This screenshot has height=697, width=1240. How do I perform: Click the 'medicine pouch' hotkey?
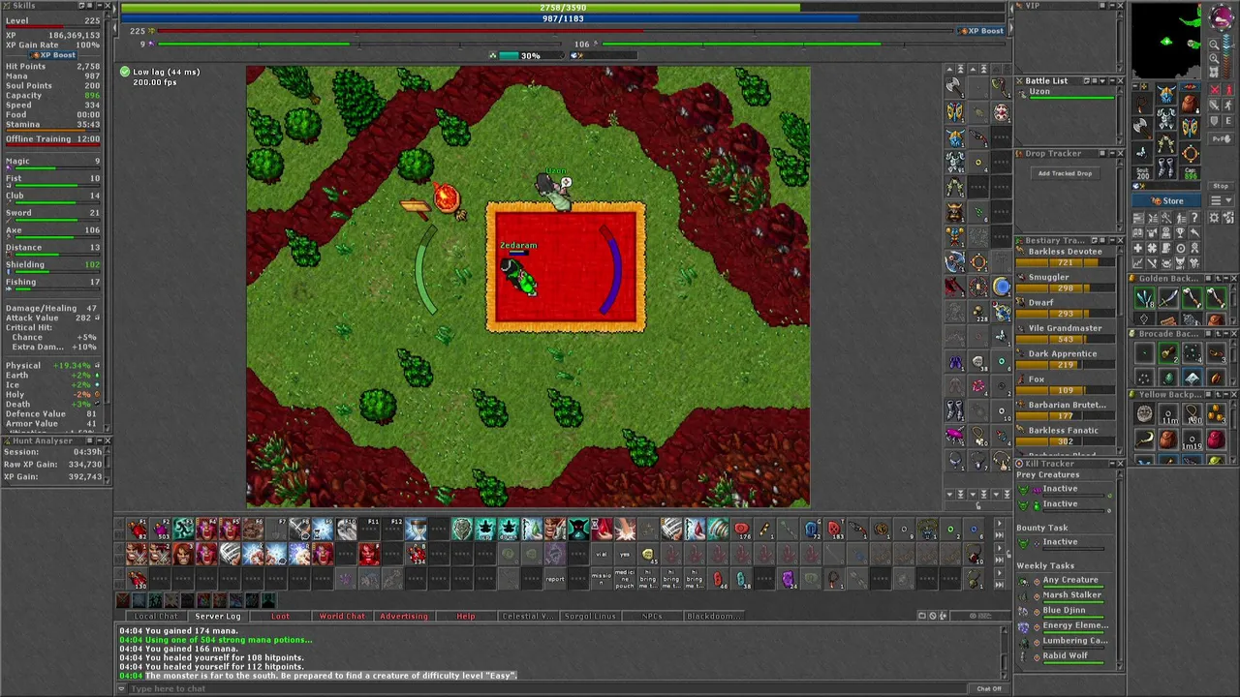pos(625,579)
